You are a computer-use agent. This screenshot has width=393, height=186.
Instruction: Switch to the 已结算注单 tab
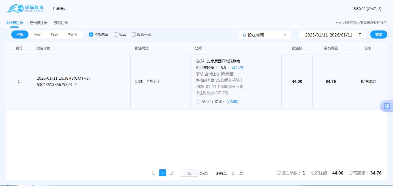click(39, 22)
